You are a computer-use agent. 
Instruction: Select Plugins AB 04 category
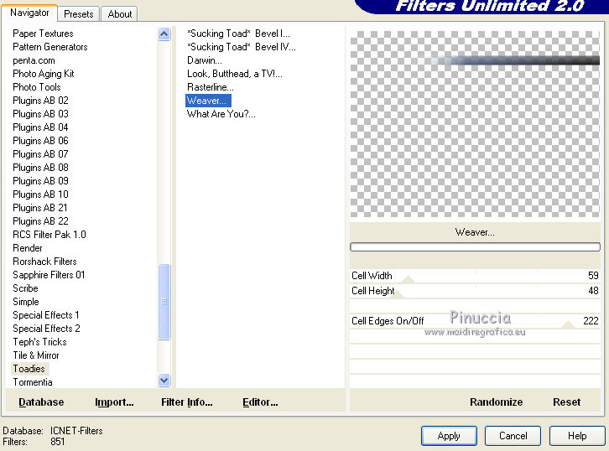40,127
